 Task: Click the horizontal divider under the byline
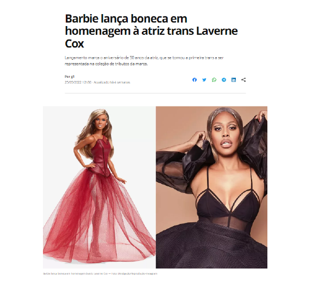coord(155,93)
